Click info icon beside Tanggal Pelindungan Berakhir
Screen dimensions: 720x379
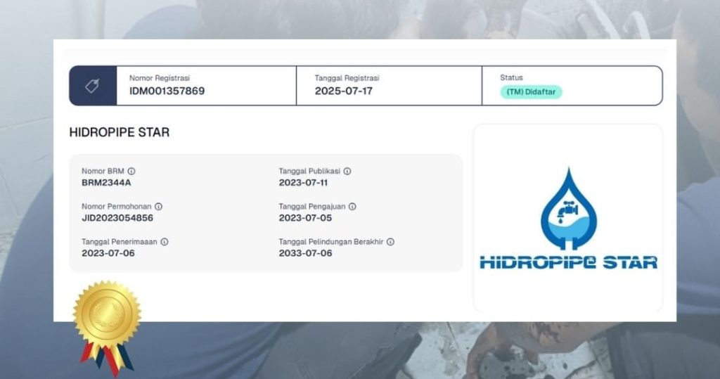pos(390,242)
